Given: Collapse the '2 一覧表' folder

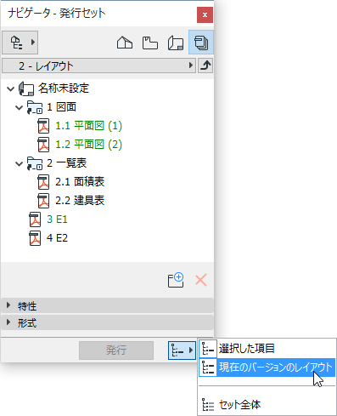Looking at the screenshot, I should [19, 163].
